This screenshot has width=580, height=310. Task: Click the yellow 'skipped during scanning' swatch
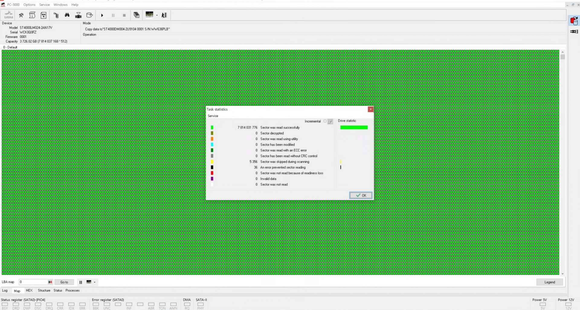point(212,162)
